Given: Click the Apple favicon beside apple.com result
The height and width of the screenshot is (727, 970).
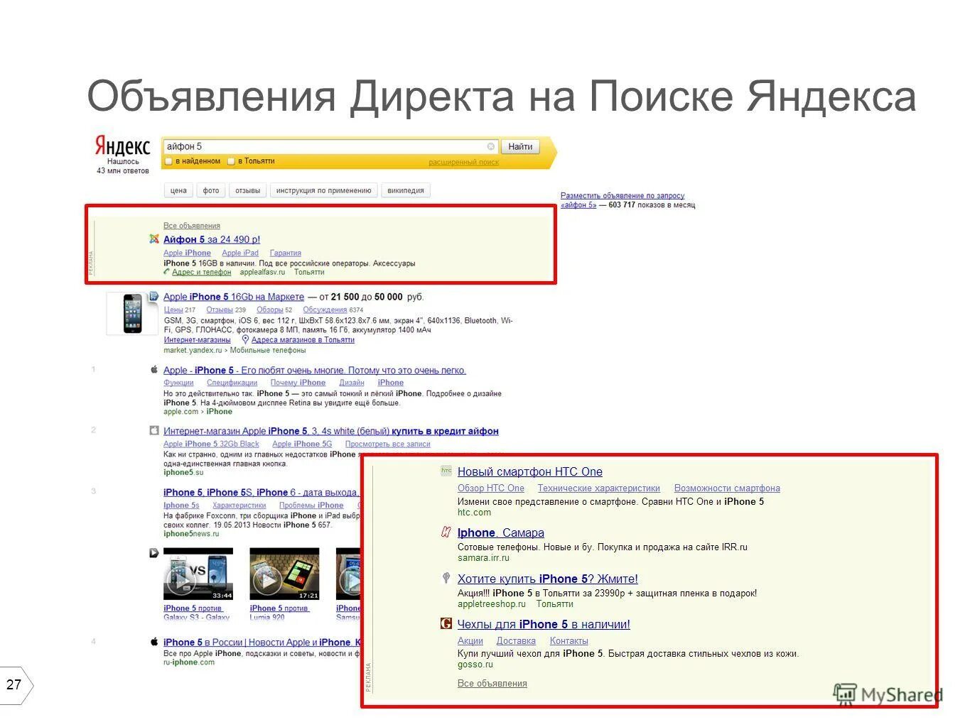Looking at the screenshot, I should [x=154, y=370].
